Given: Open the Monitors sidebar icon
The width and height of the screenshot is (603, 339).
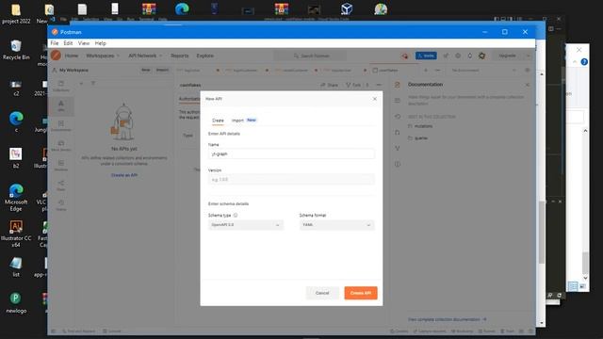Looking at the screenshot, I should coord(61,166).
